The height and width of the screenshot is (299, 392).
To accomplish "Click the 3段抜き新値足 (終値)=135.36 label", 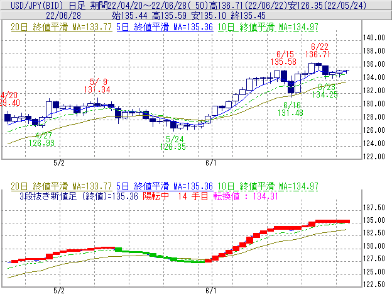I will [x=79, y=196].
